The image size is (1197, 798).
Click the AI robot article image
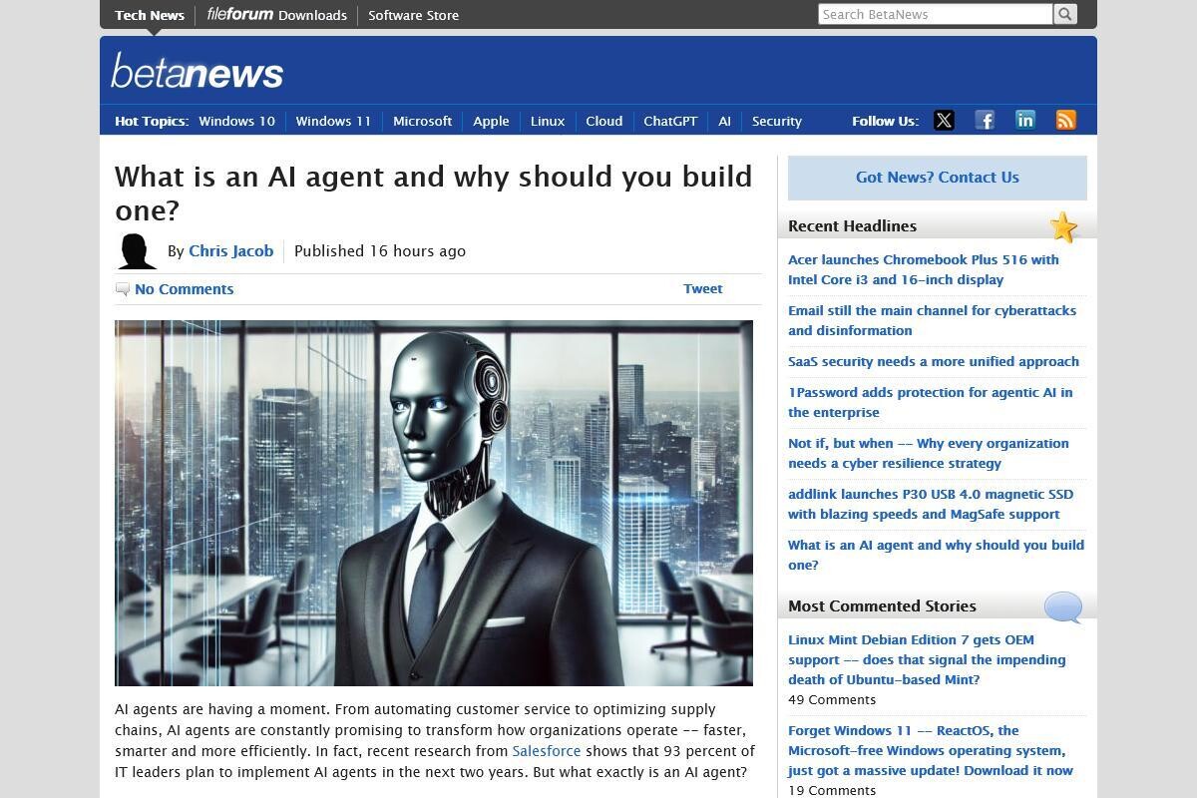point(434,503)
